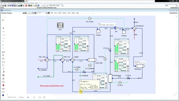Click the horizontal scrollbar below the flowsheet

(x=91, y=95)
